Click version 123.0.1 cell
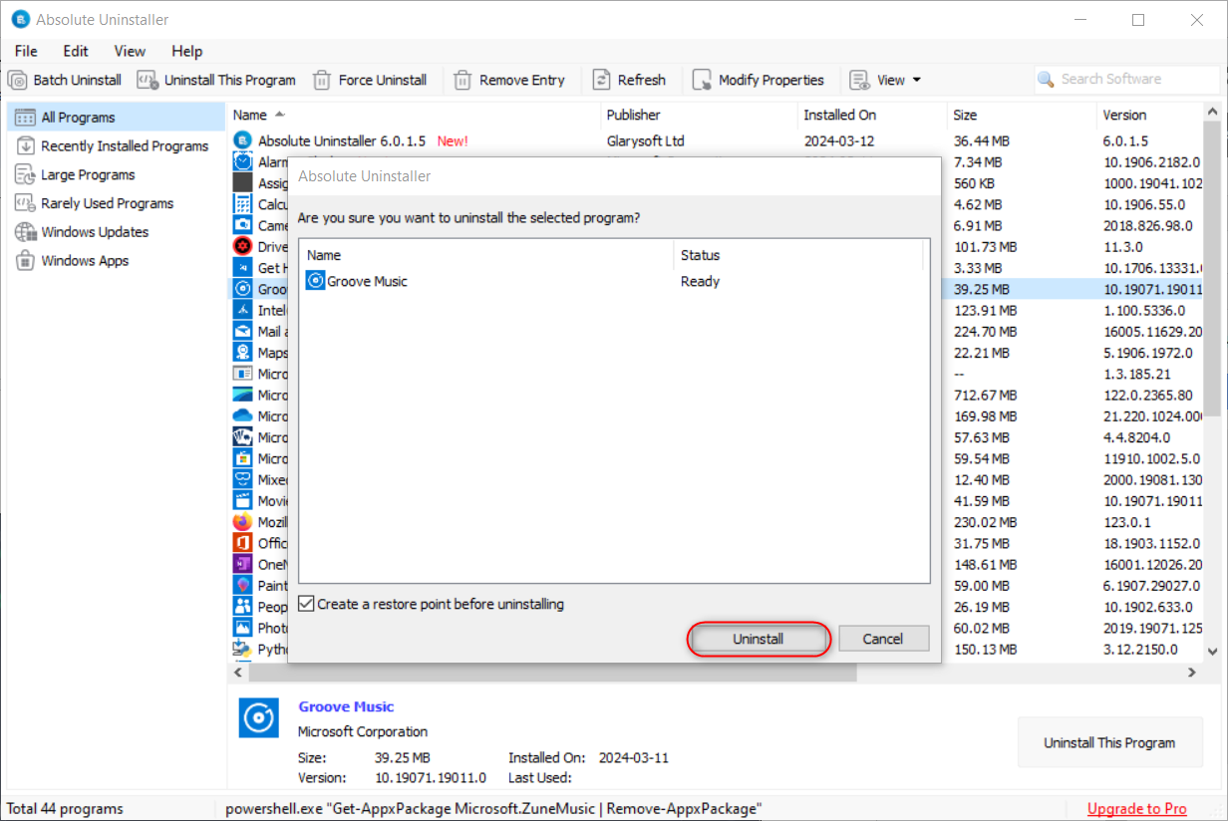 click(1126, 521)
